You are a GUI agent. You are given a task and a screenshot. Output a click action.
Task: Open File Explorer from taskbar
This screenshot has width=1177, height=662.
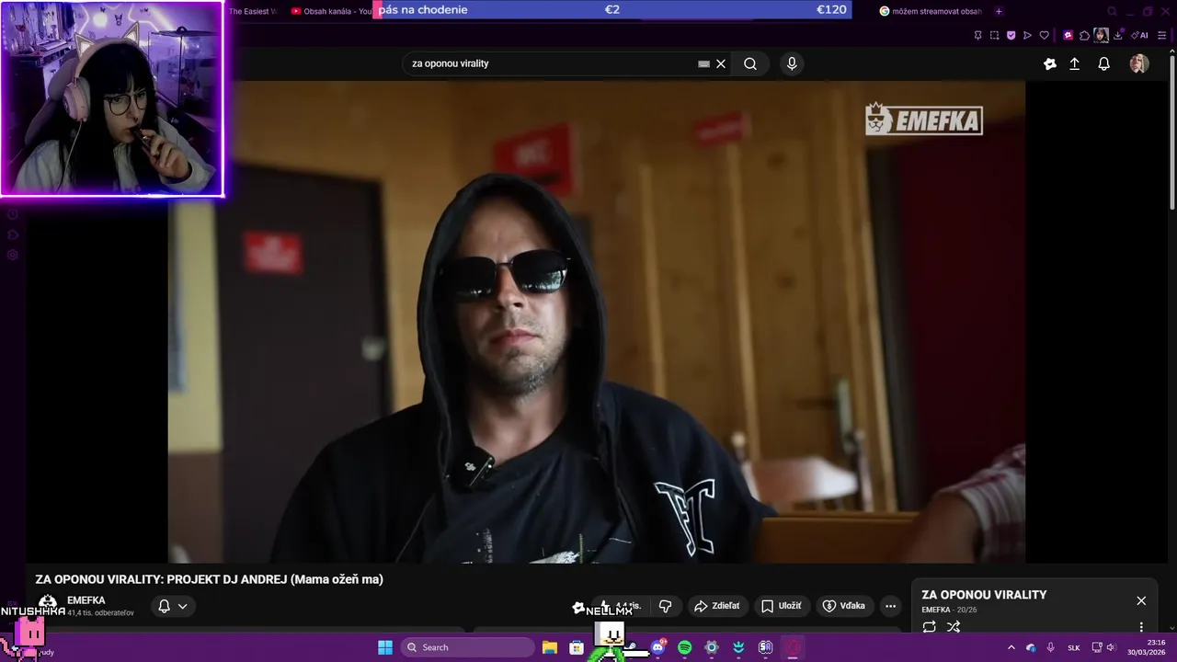click(x=550, y=647)
